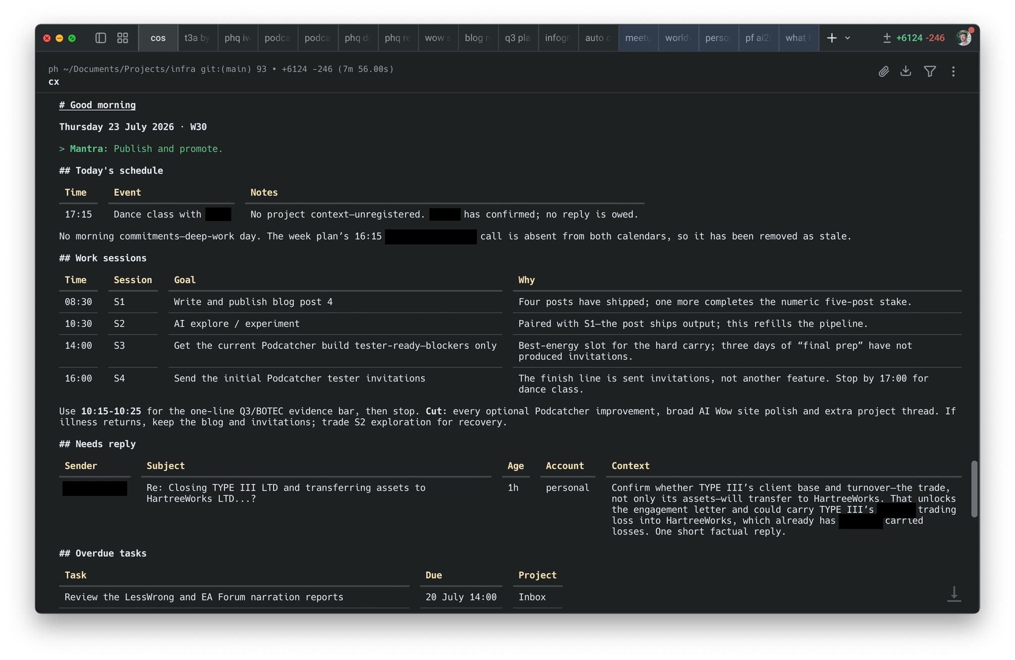Image resolution: width=1015 pixels, height=660 pixels.
Task: Click the 'Inbox' project cell
Action: click(532, 597)
